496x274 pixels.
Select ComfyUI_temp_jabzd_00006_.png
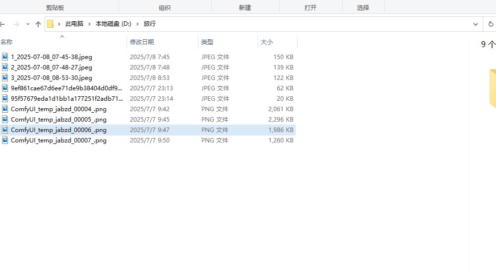pos(59,130)
